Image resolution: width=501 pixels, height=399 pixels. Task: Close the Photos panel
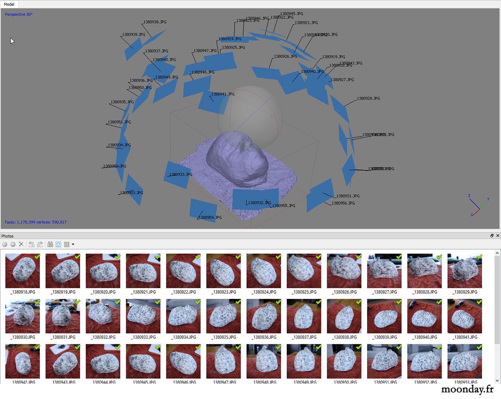498,236
